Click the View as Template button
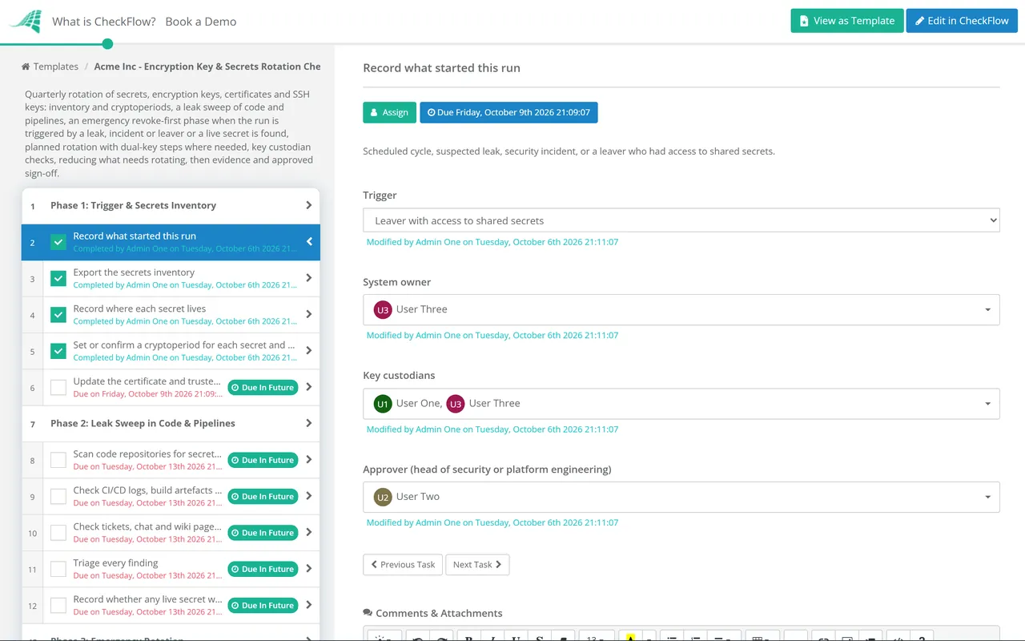1025x641 pixels. point(847,21)
